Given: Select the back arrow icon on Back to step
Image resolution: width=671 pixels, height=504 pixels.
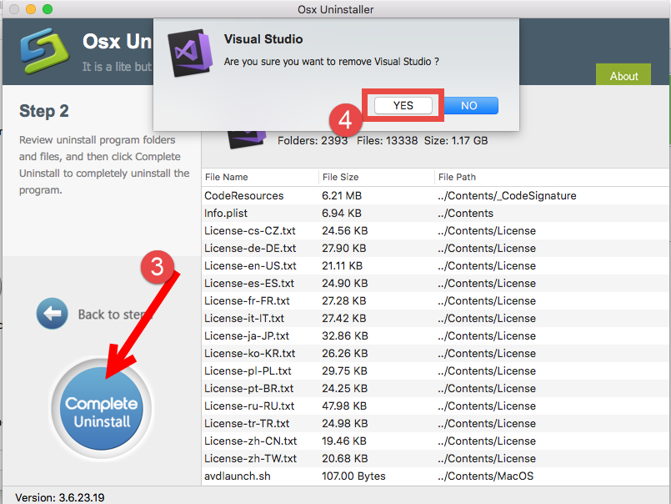Looking at the screenshot, I should tap(52, 313).
